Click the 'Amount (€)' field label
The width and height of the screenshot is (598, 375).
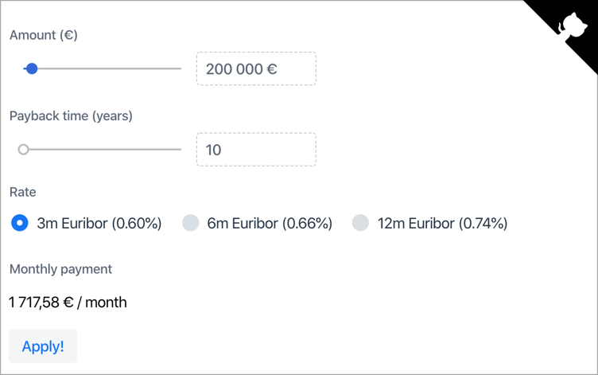point(43,35)
